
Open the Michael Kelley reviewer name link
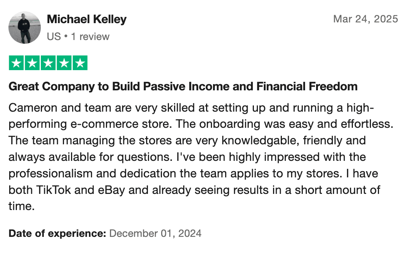click(86, 19)
